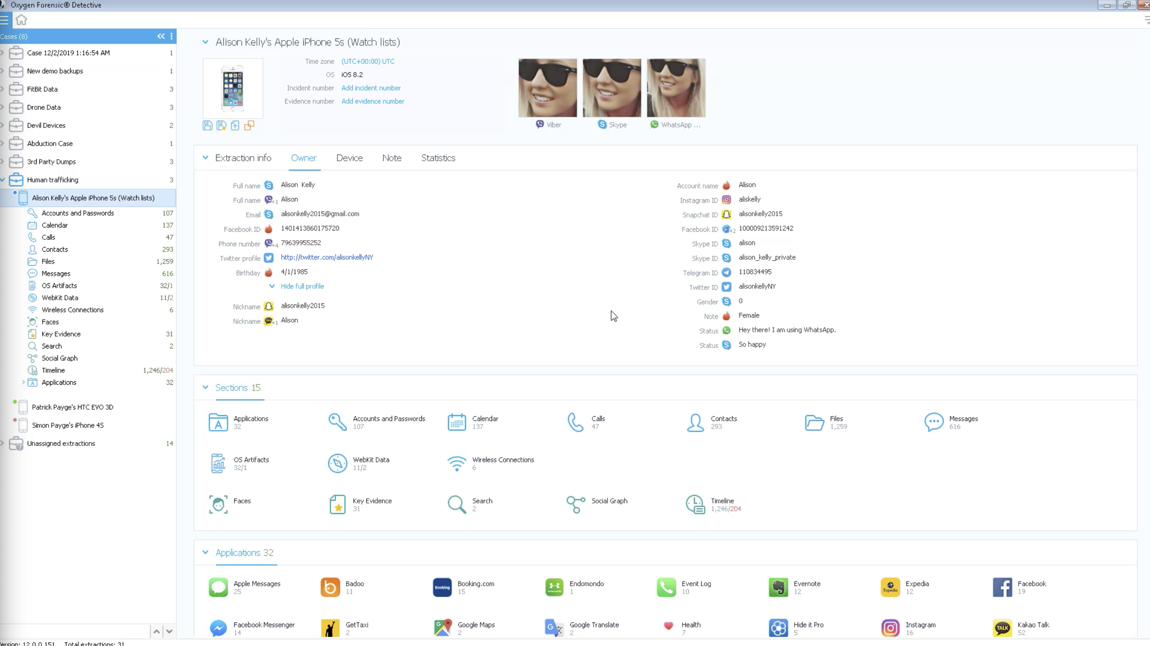Open Hide it Pro application
Image resolution: width=1150 pixels, height=646 pixels.
pyautogui.click(x=797, y=628)
